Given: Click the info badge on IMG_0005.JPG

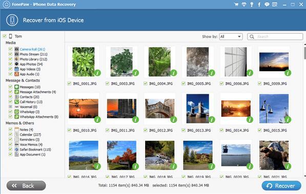Looking at the screenshot, I should point(212,73).
